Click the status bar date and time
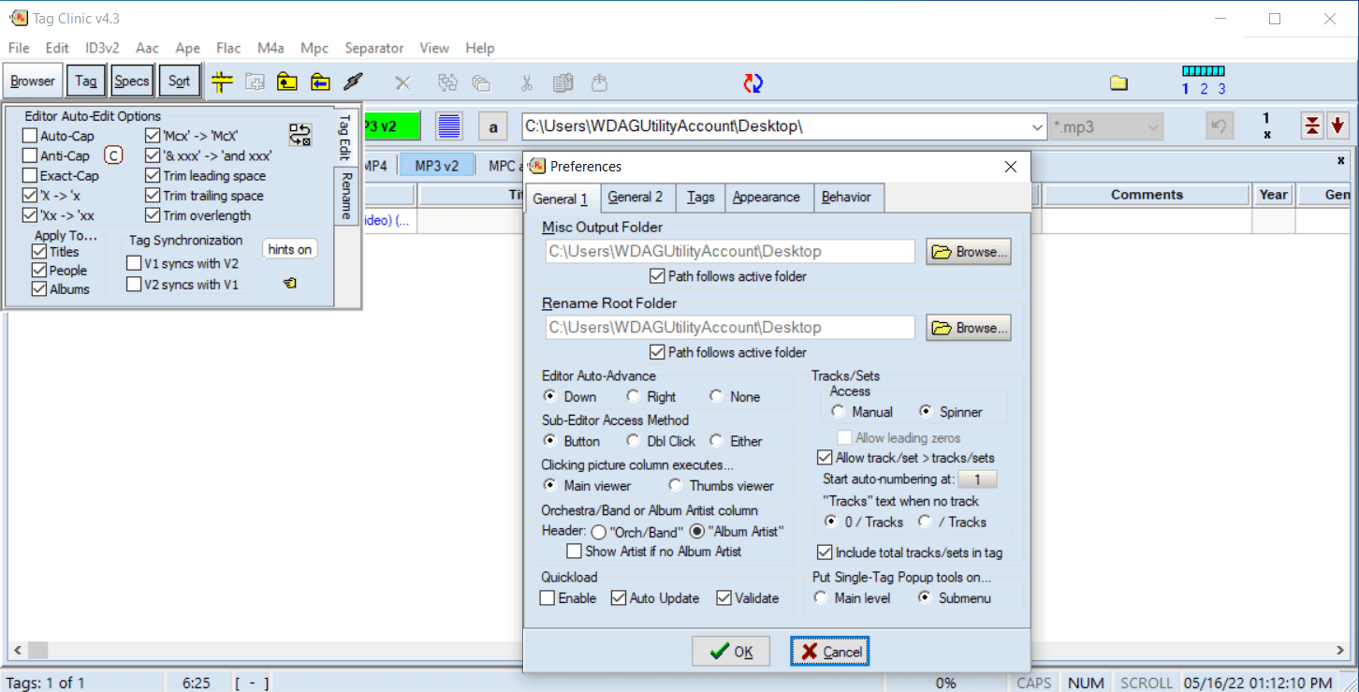Viewport: 1359px width, 692px height. [x=1258, y=683]
